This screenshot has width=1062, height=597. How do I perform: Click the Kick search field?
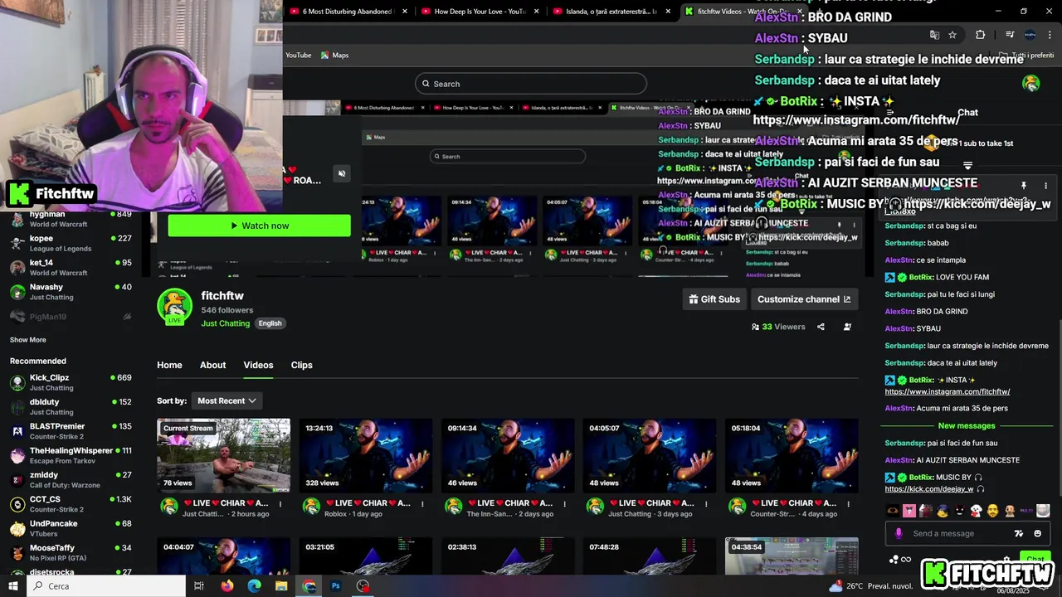click(531, 84)
